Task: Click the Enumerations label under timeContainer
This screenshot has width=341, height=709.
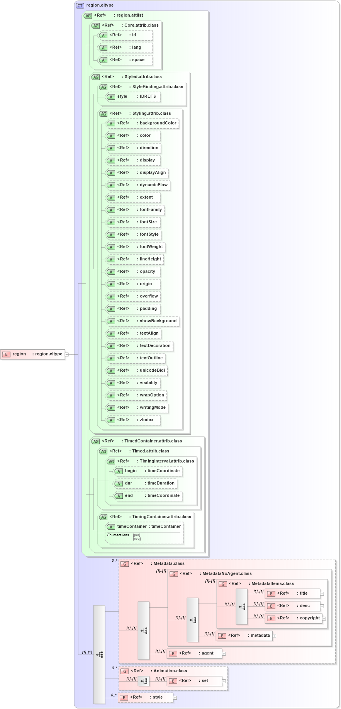Action: 118,536
